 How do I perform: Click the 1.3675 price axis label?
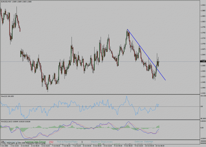point(203,49)
